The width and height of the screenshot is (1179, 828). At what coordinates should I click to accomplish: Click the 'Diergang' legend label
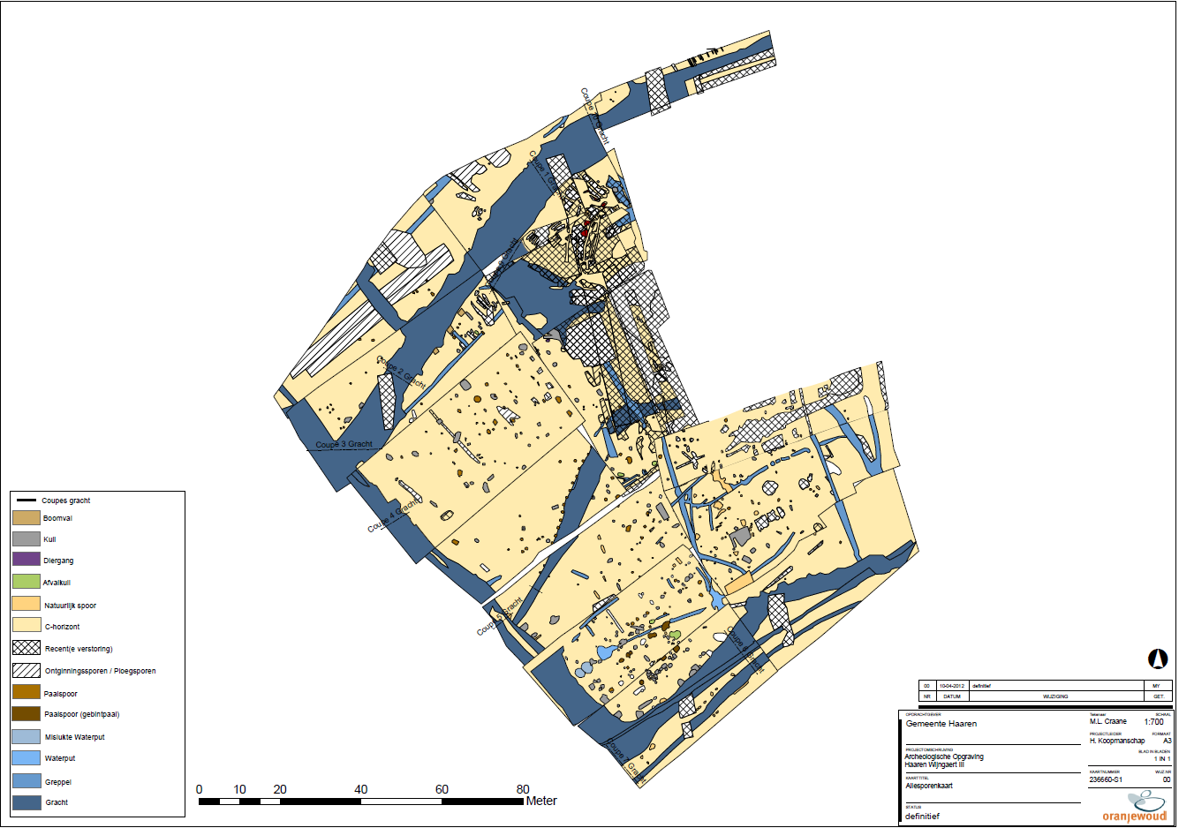59,561
